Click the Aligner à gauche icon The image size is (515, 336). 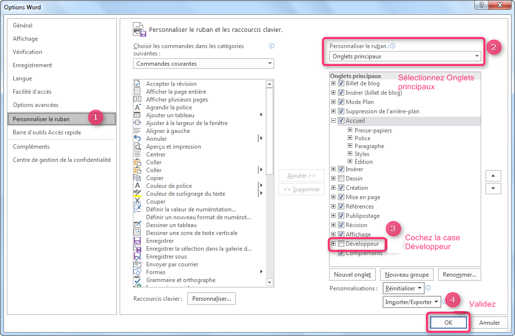coord(137,131)
